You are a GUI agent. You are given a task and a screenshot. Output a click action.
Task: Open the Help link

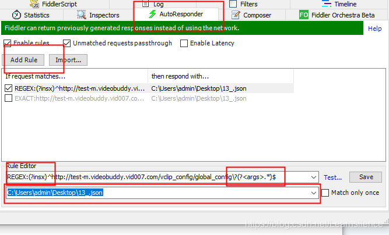pyautogui.click(x=374, y=29)
